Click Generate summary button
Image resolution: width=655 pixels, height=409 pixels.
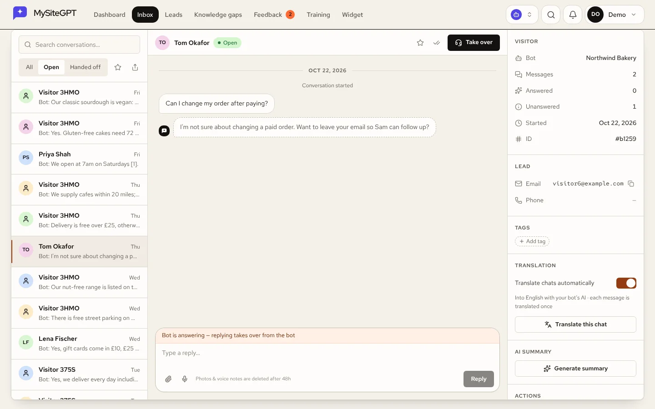(575, 369)
